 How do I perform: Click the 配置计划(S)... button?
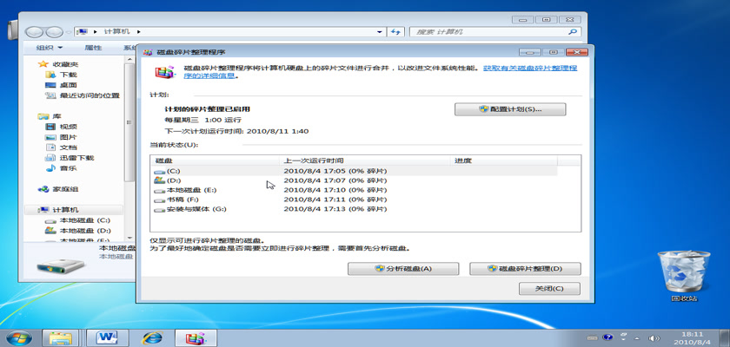pyautogui.click(x=510, y=109)
